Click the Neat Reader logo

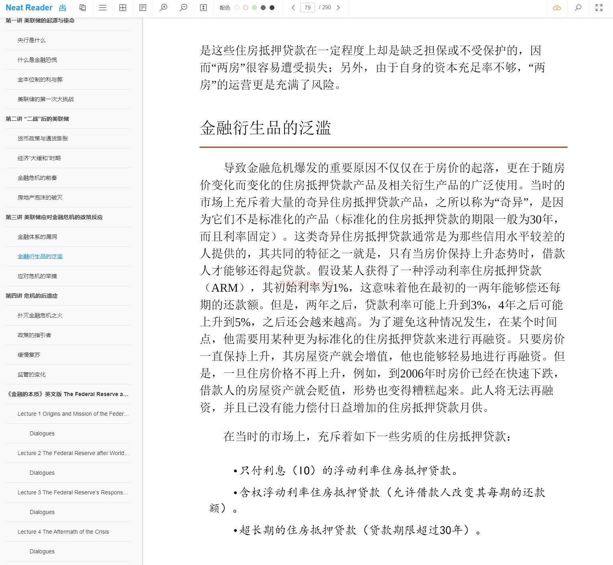[x=29, y=8]
